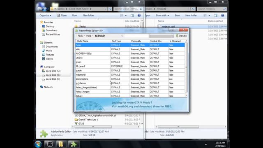Click the Search Grand Theft Auto field
This screenshot has height=148, width=263.
[128, 9]
